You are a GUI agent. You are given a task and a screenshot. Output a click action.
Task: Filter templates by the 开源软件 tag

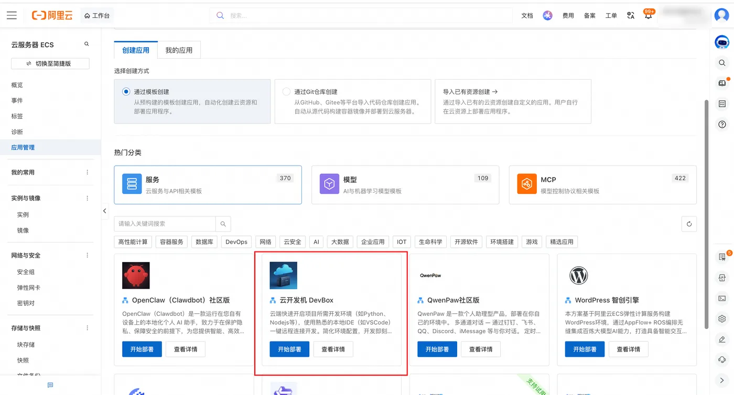click(466, 242)
